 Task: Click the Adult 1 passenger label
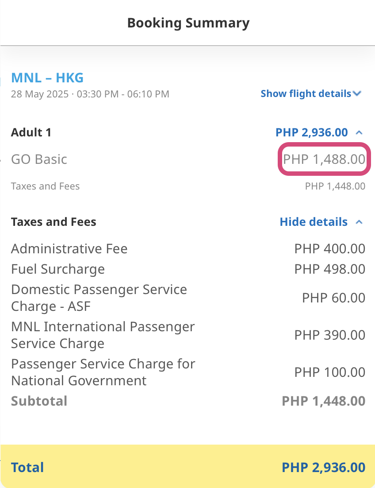click(x=31, y=132)
